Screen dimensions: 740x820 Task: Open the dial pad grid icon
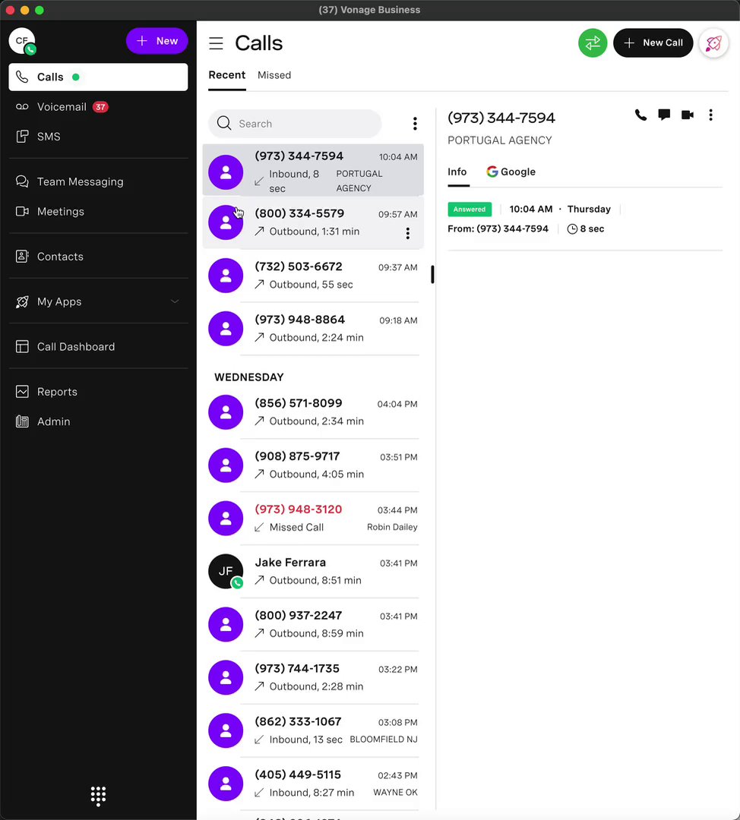tap(98, 796)
